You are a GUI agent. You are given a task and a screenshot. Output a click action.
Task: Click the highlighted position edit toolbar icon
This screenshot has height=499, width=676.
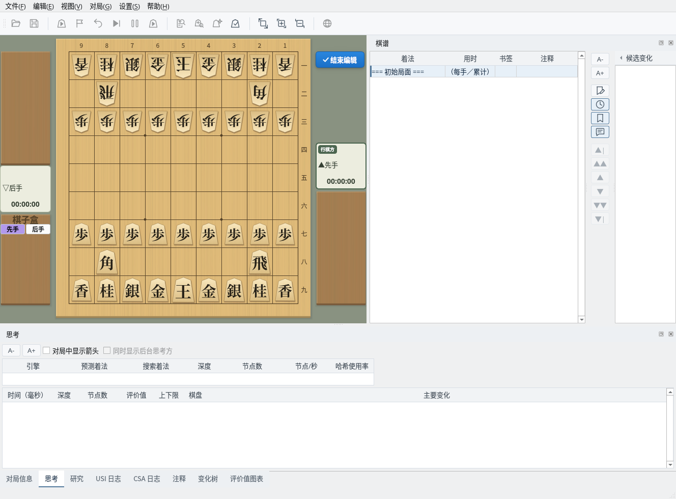click(x=235, y=23)
